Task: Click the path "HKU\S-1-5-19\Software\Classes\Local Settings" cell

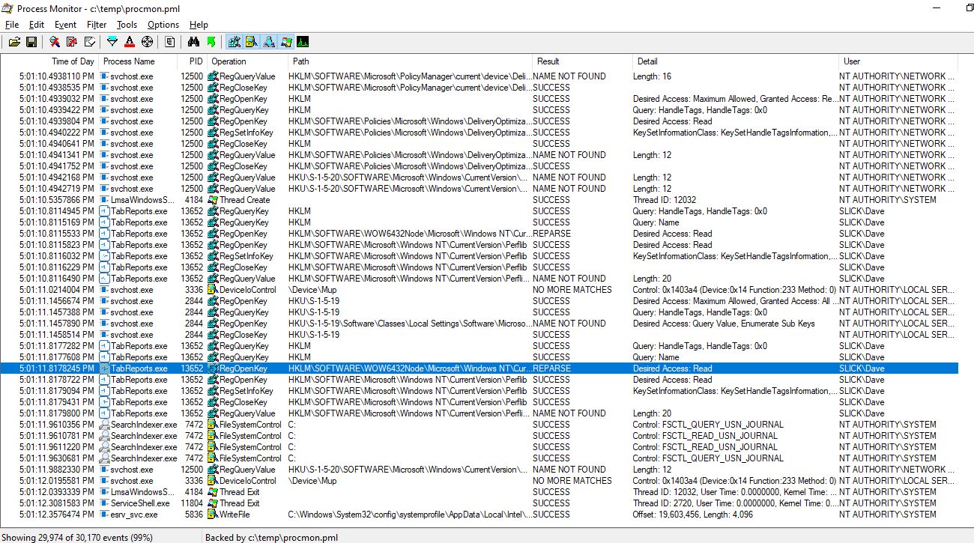Action: (409, 324)
